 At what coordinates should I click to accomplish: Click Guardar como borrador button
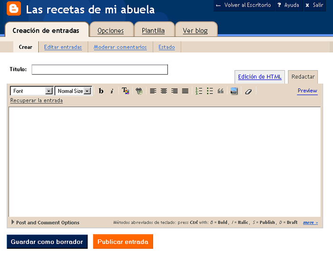pos(47,242)
